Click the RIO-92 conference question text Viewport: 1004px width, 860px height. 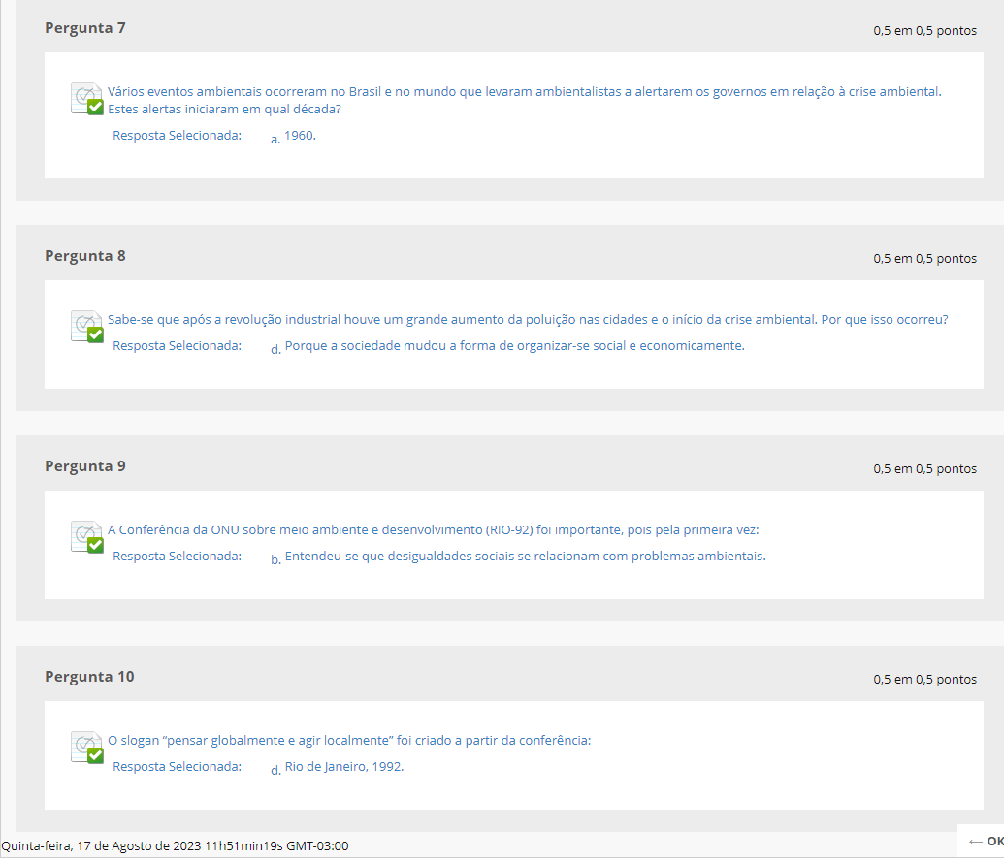click(433, 530)
